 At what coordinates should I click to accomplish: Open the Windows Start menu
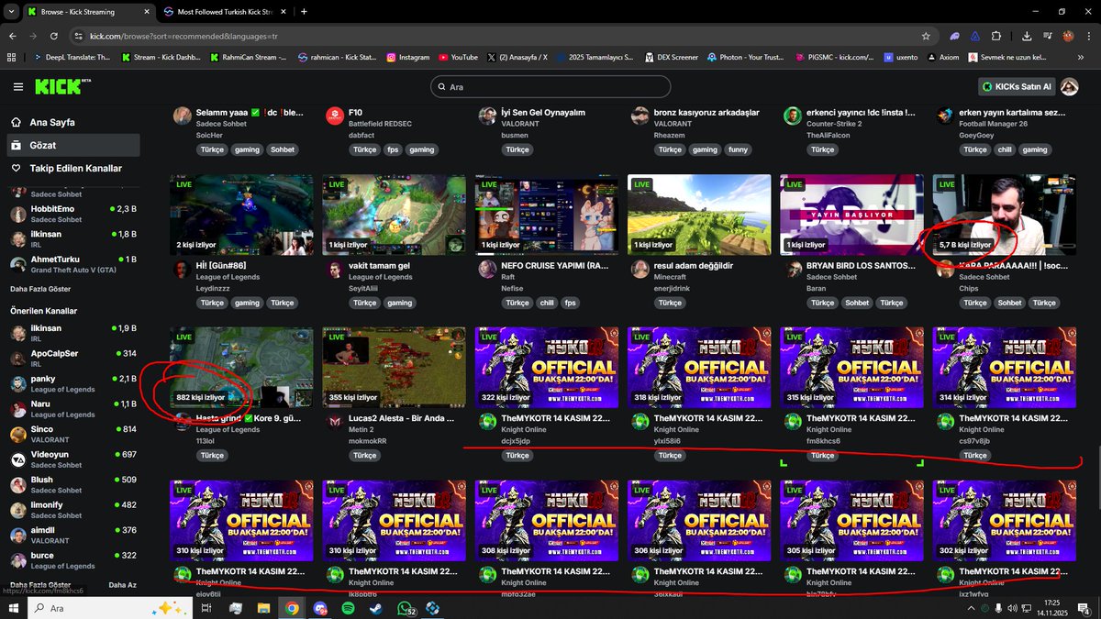(x=14, y=608)
